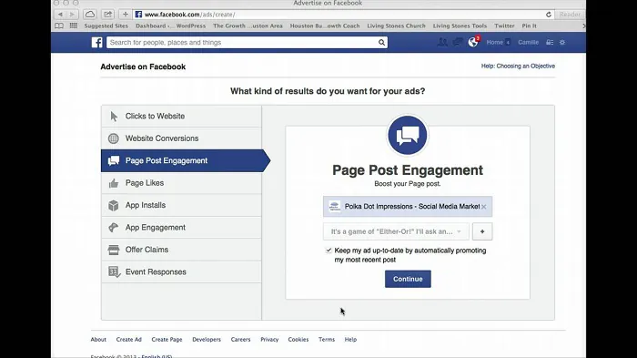637x358 pixels.
Task: Open Living Stones Church bookmark
Action: 397,26
